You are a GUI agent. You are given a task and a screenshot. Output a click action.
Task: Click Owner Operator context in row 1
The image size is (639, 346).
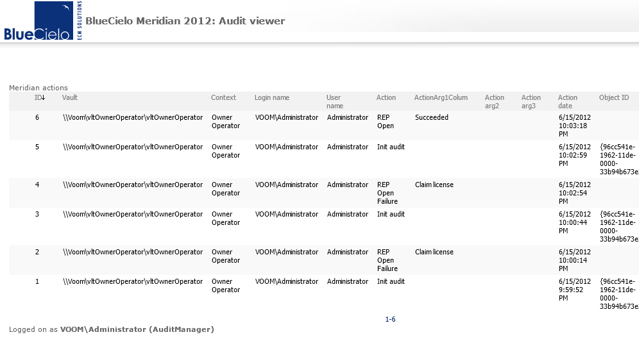[226, 286]
